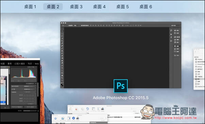Select the Blur tool in Photoshop

point(62,60)
